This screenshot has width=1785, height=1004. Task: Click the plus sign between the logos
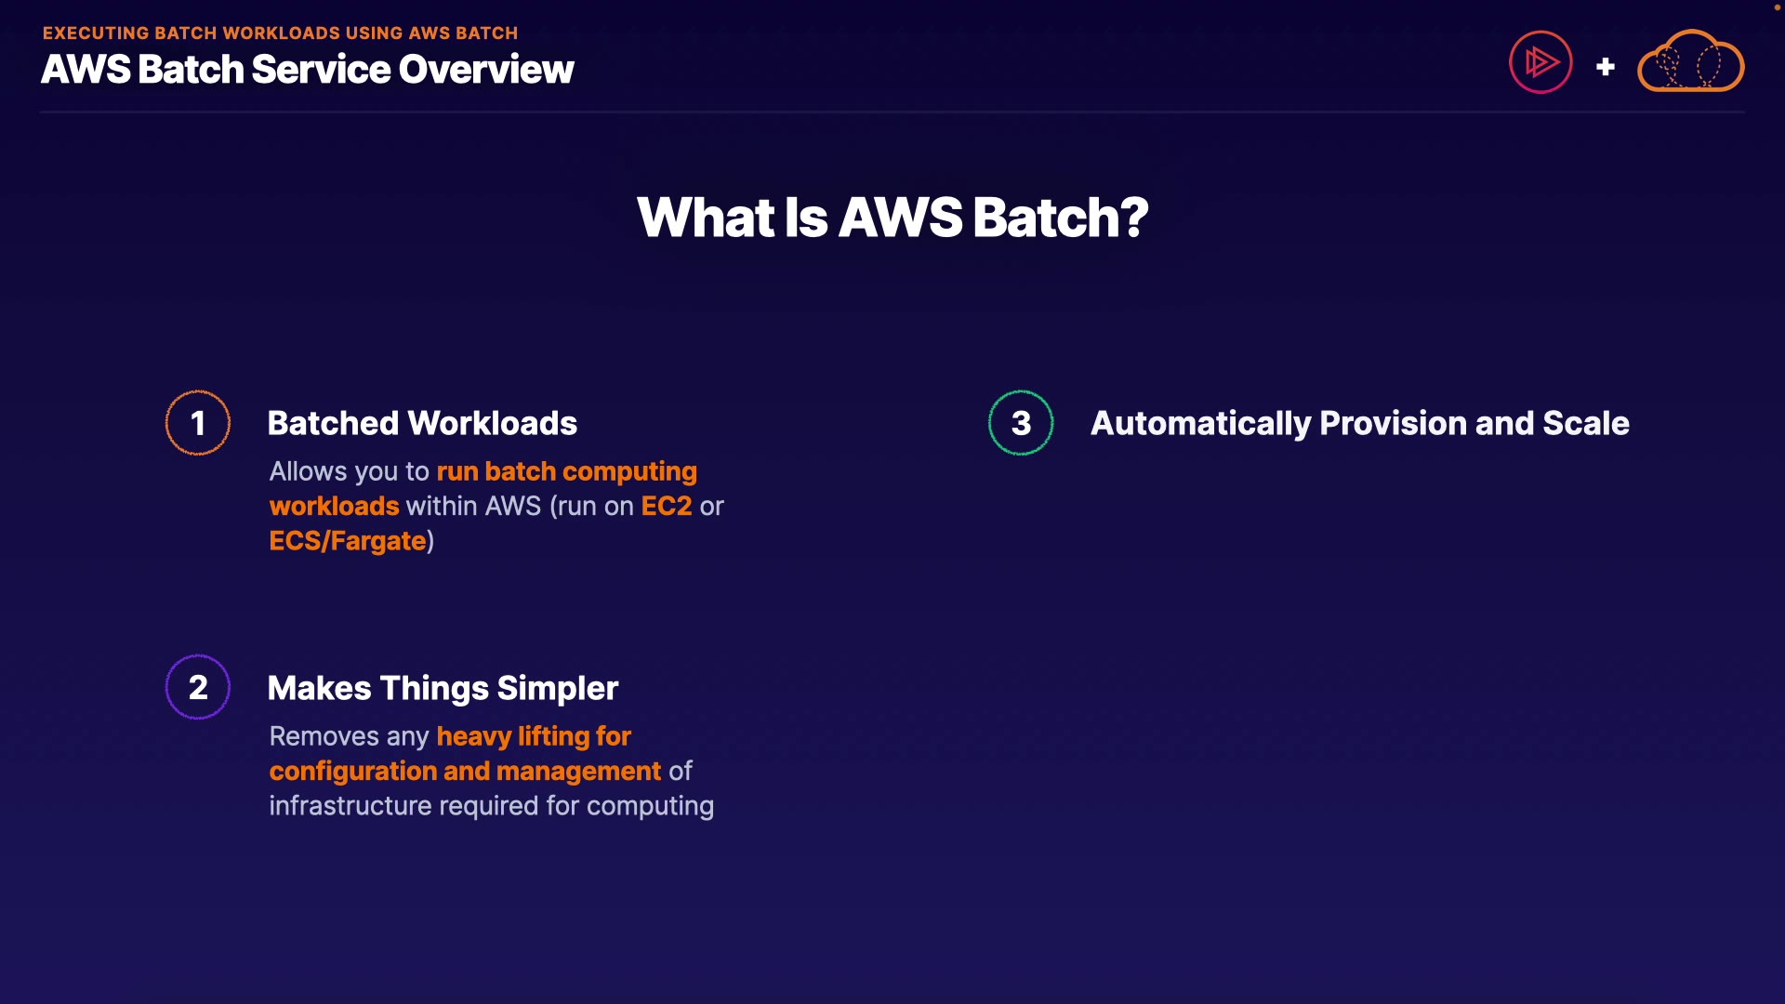pyautogui.click(x=1605, y=67)
